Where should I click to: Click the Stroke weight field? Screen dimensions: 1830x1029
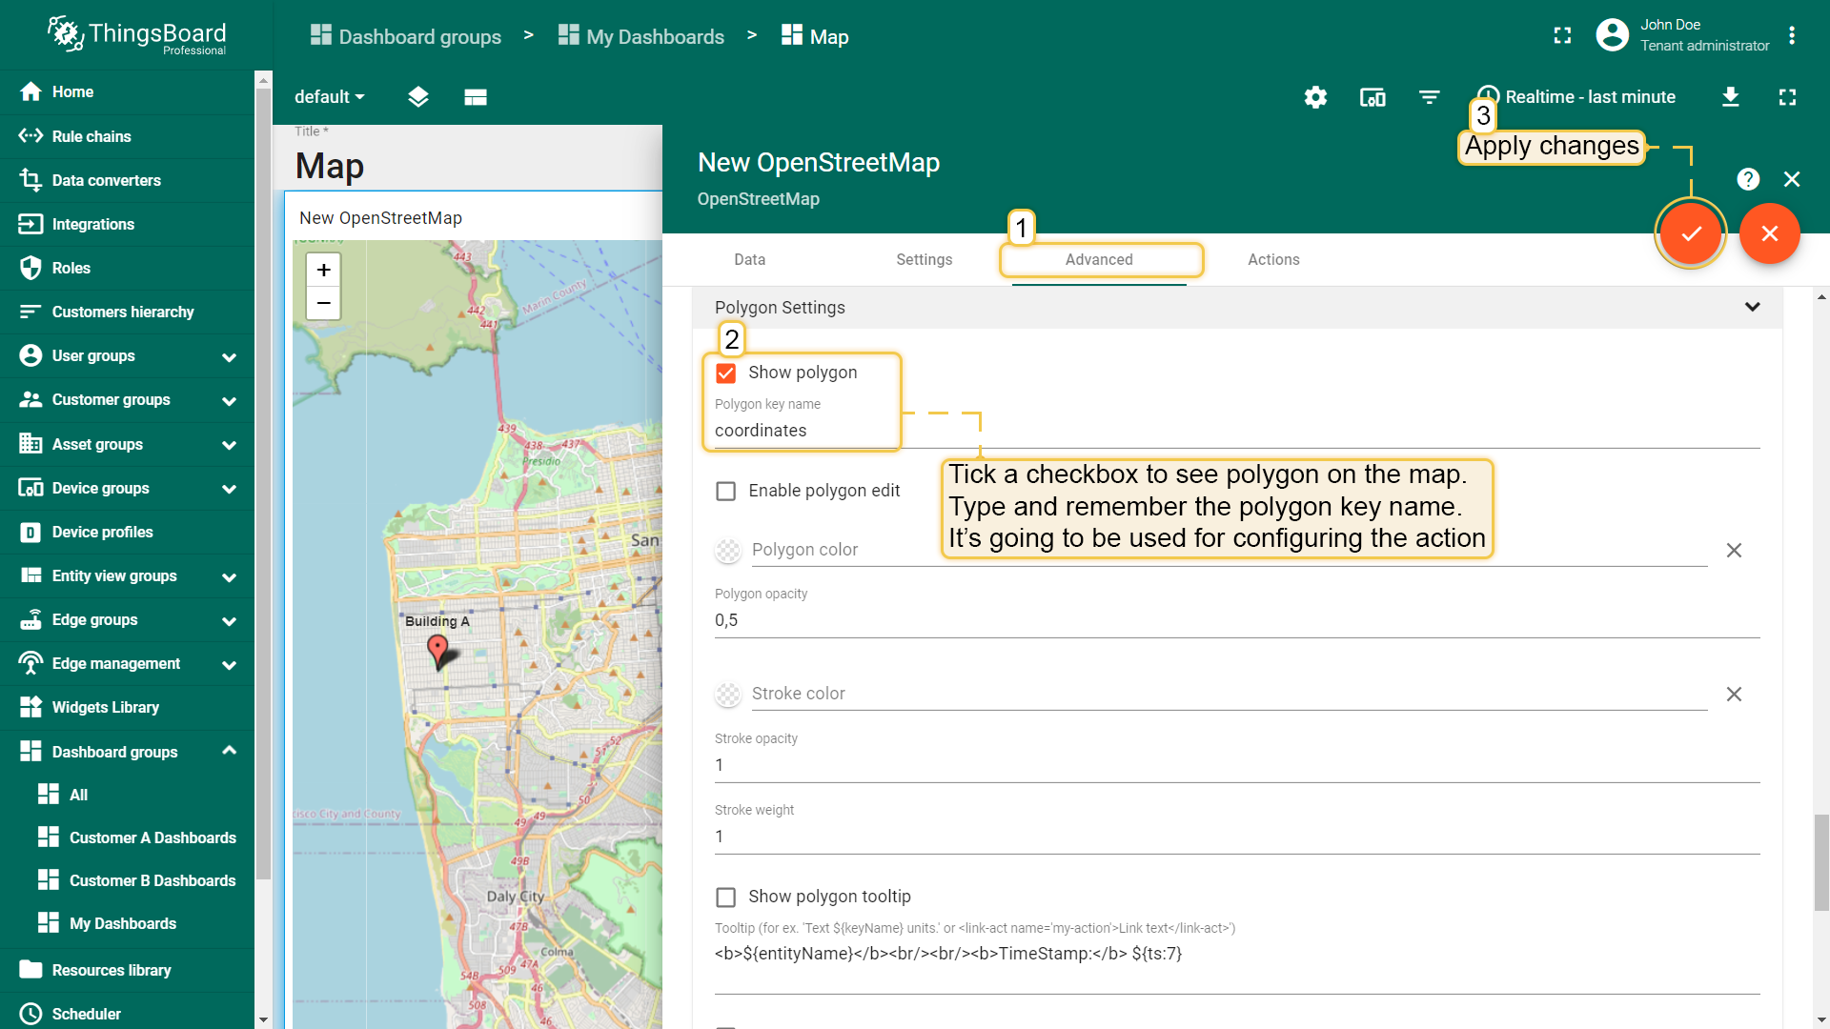pos(1237,837)
